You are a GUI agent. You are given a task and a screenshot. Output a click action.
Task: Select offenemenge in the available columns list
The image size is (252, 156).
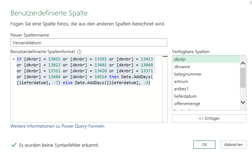click(x=206, y=104)
